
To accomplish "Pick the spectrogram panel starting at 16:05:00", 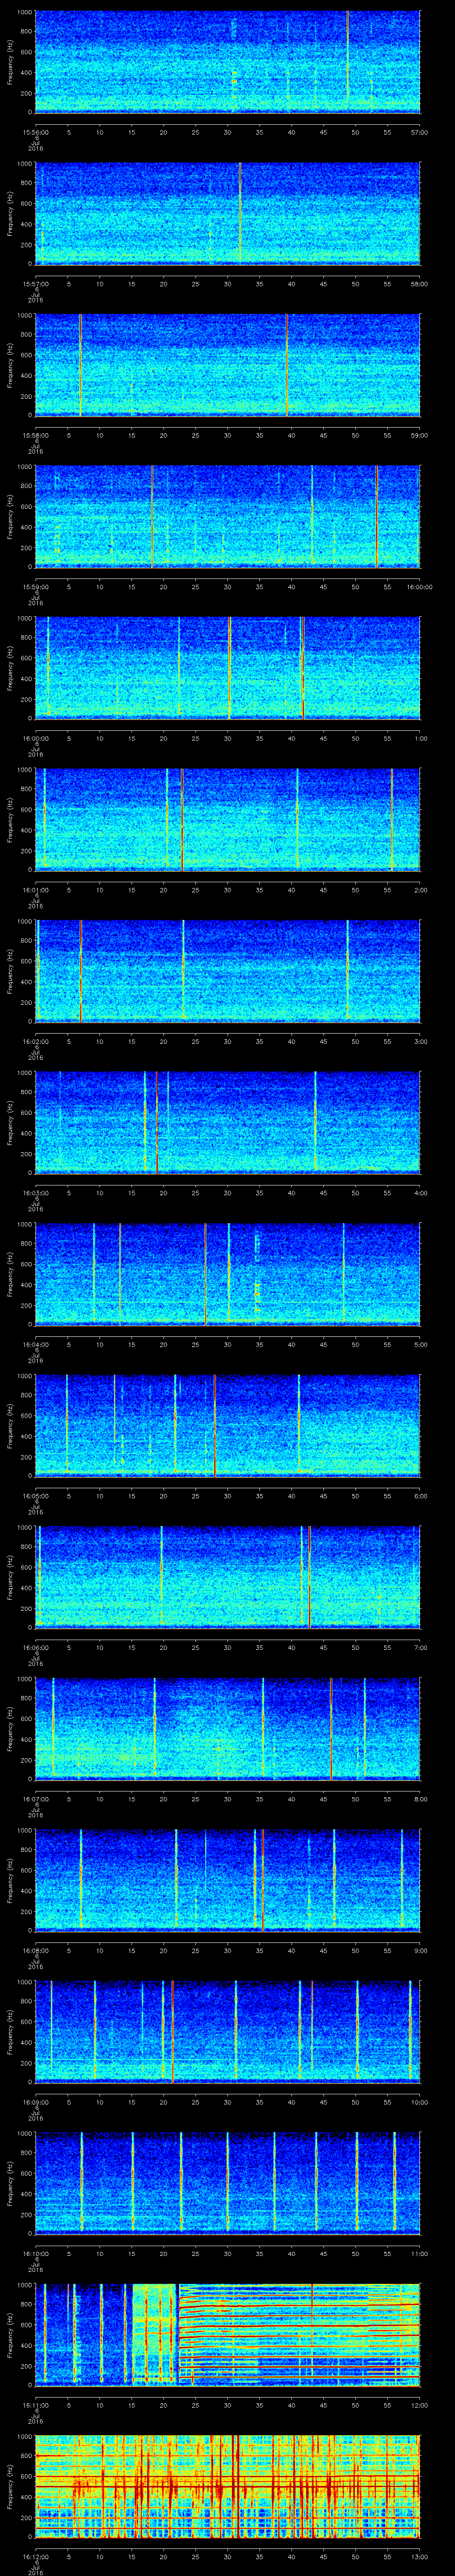I will click(x=228, y=1426).
